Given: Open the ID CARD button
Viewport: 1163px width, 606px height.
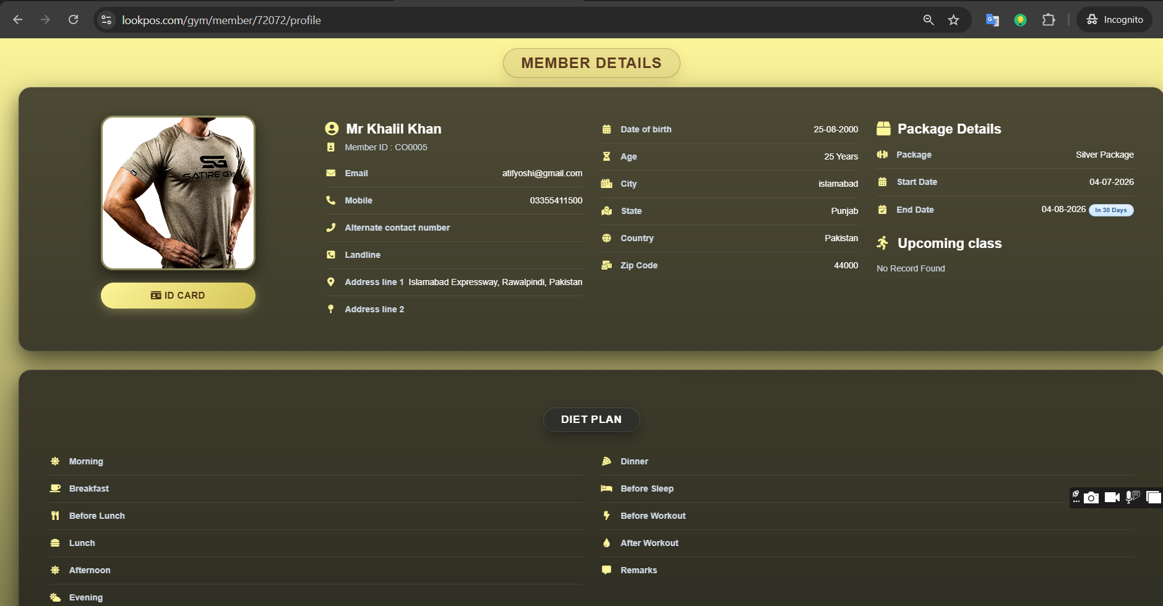Looking at the screenshot, I should pos(178,296).
